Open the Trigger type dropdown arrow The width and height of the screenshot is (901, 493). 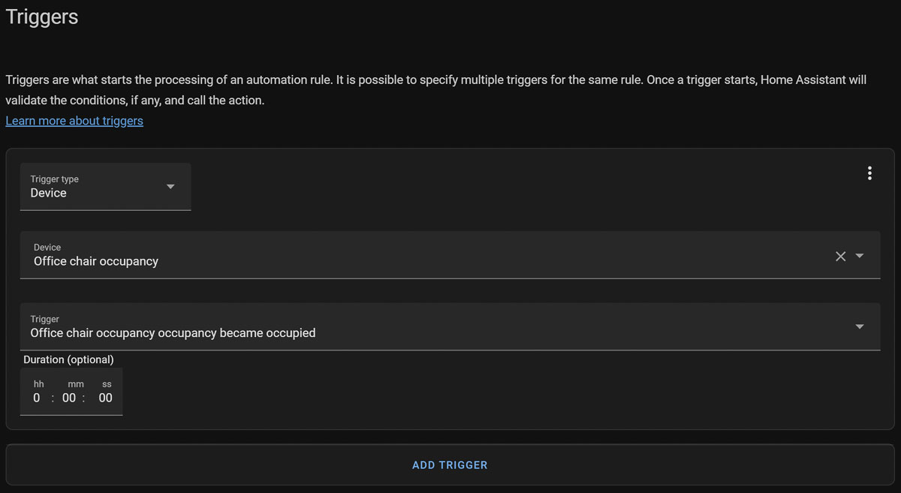(170, 186)
